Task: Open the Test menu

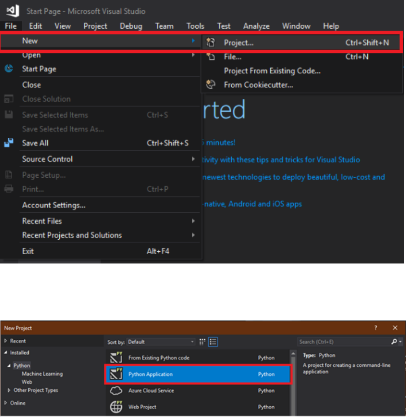Action: (224, 26)
